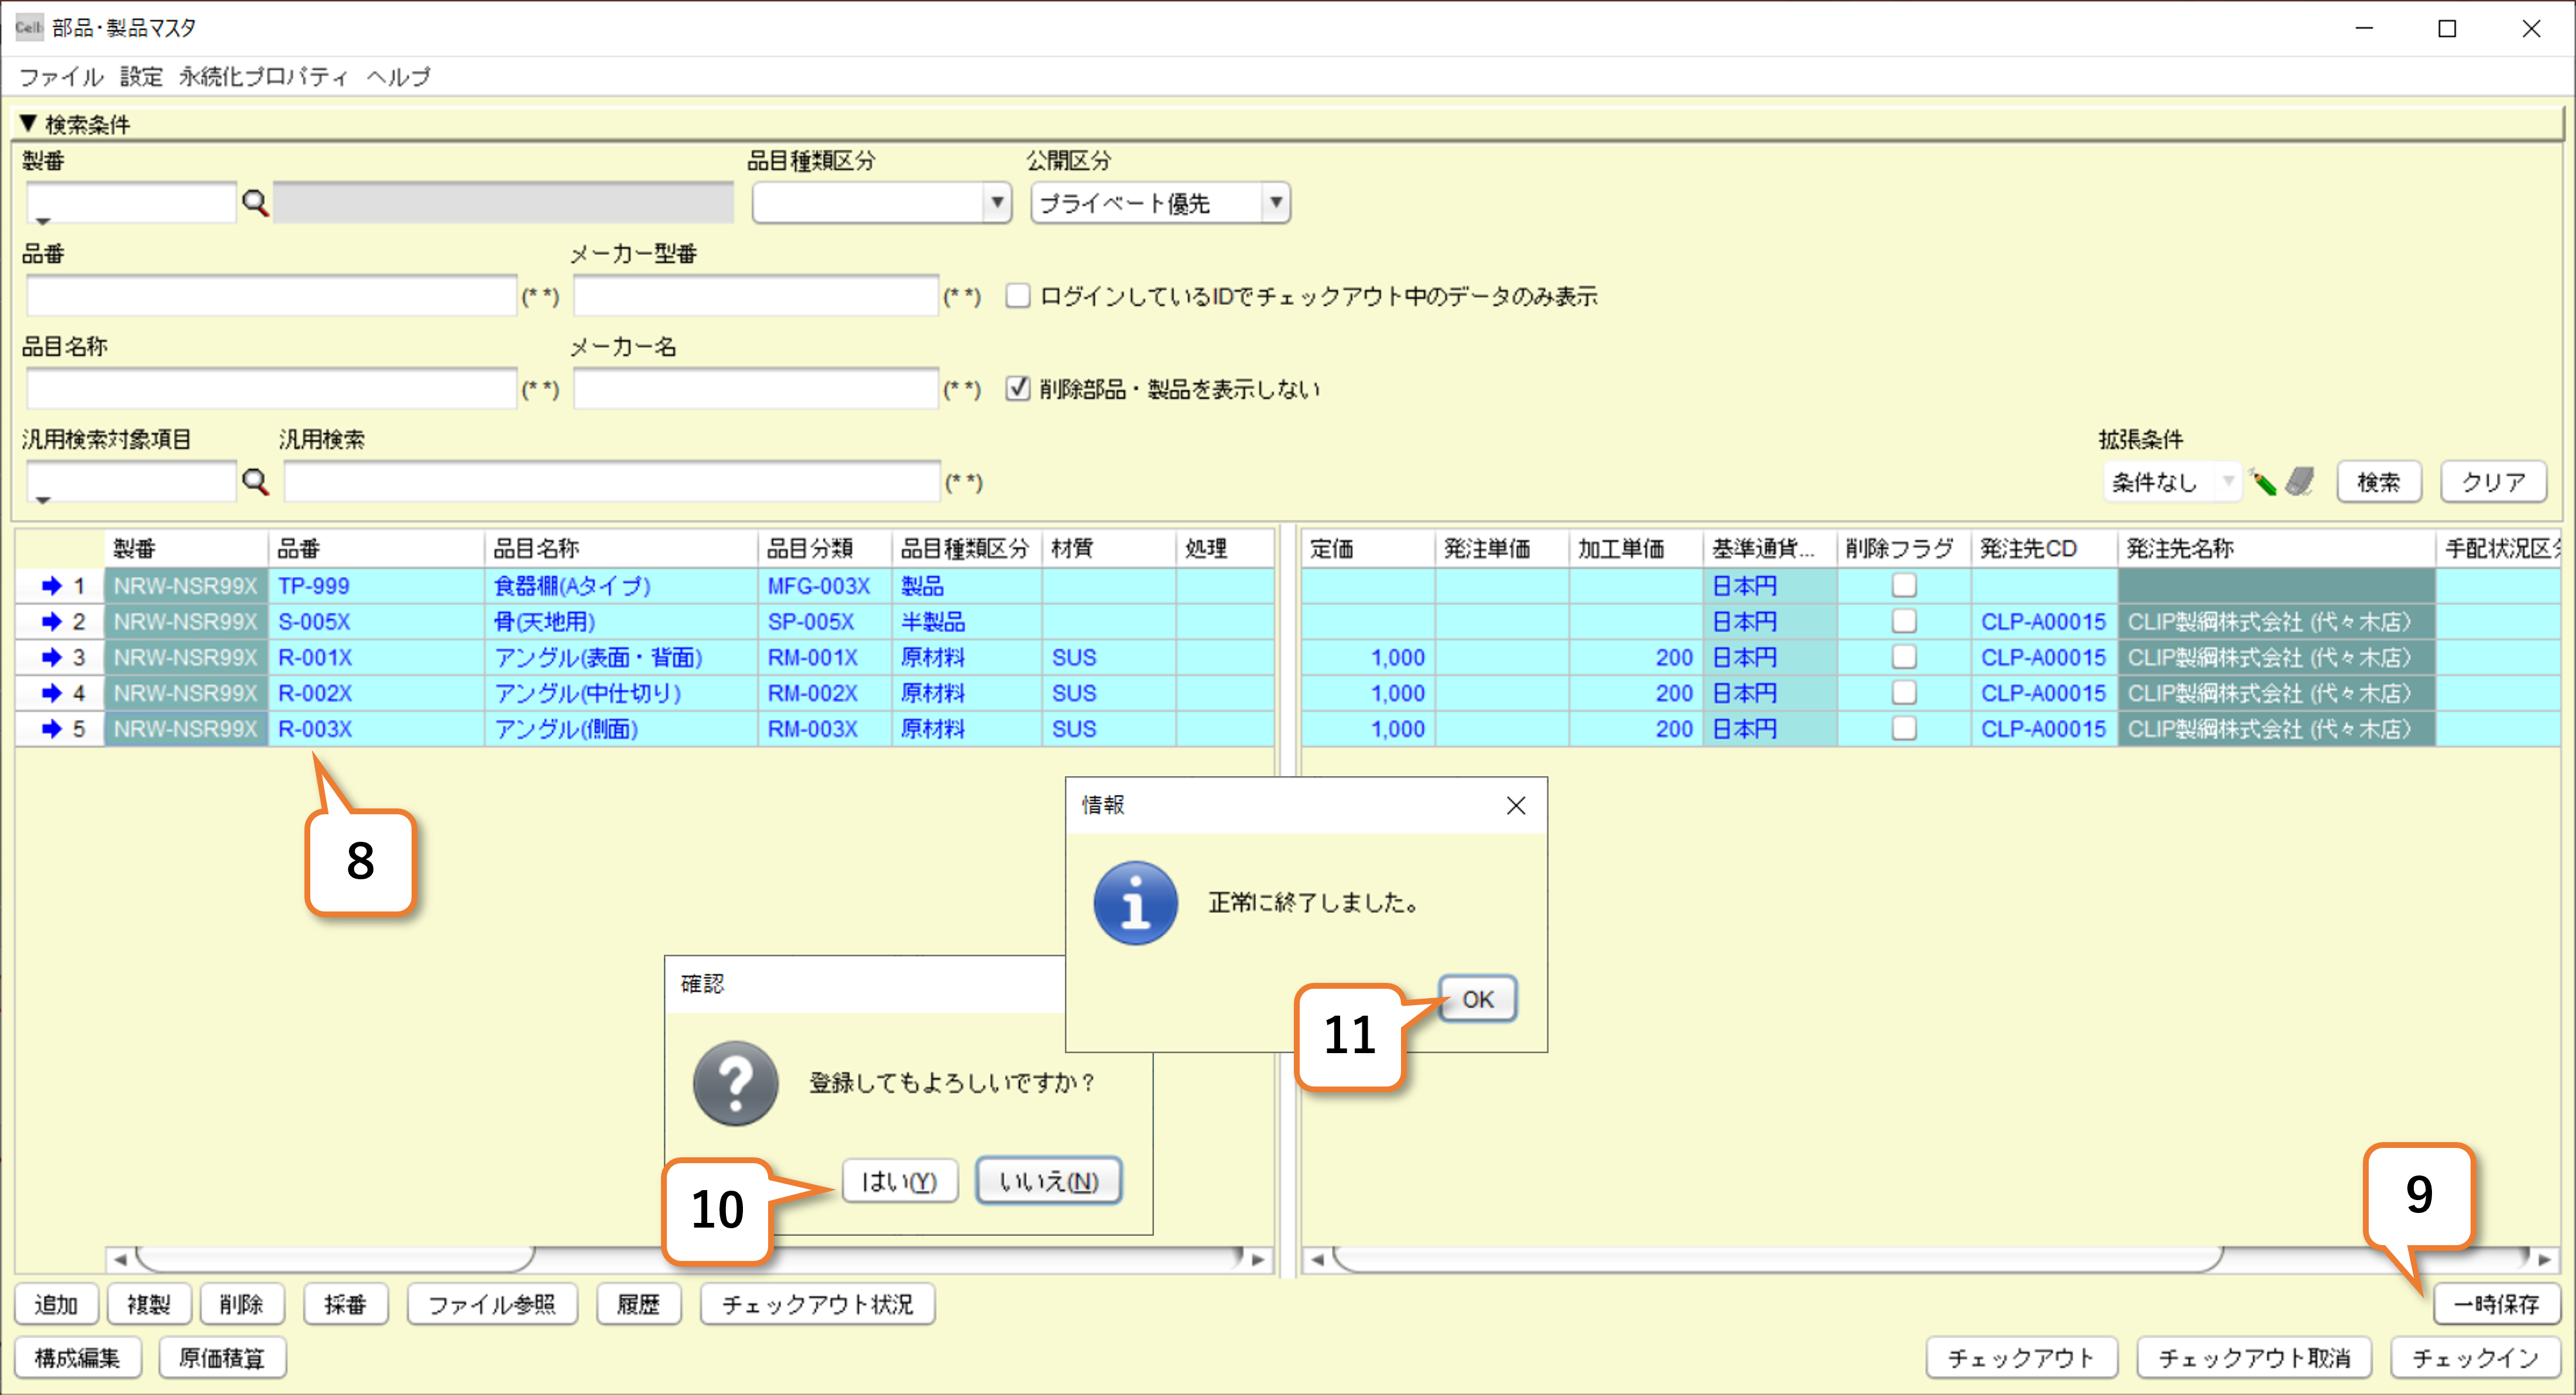Screen dimensions: 2576x1395
Task: Click the blue arrow icon on row 2
Action: [52, 622]
